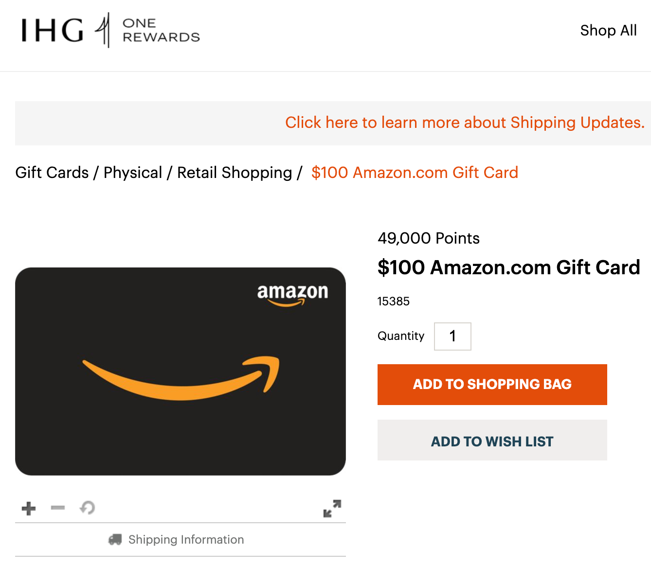Select Retail Shopping in the breadcrumb

click(x=234, y=173)
